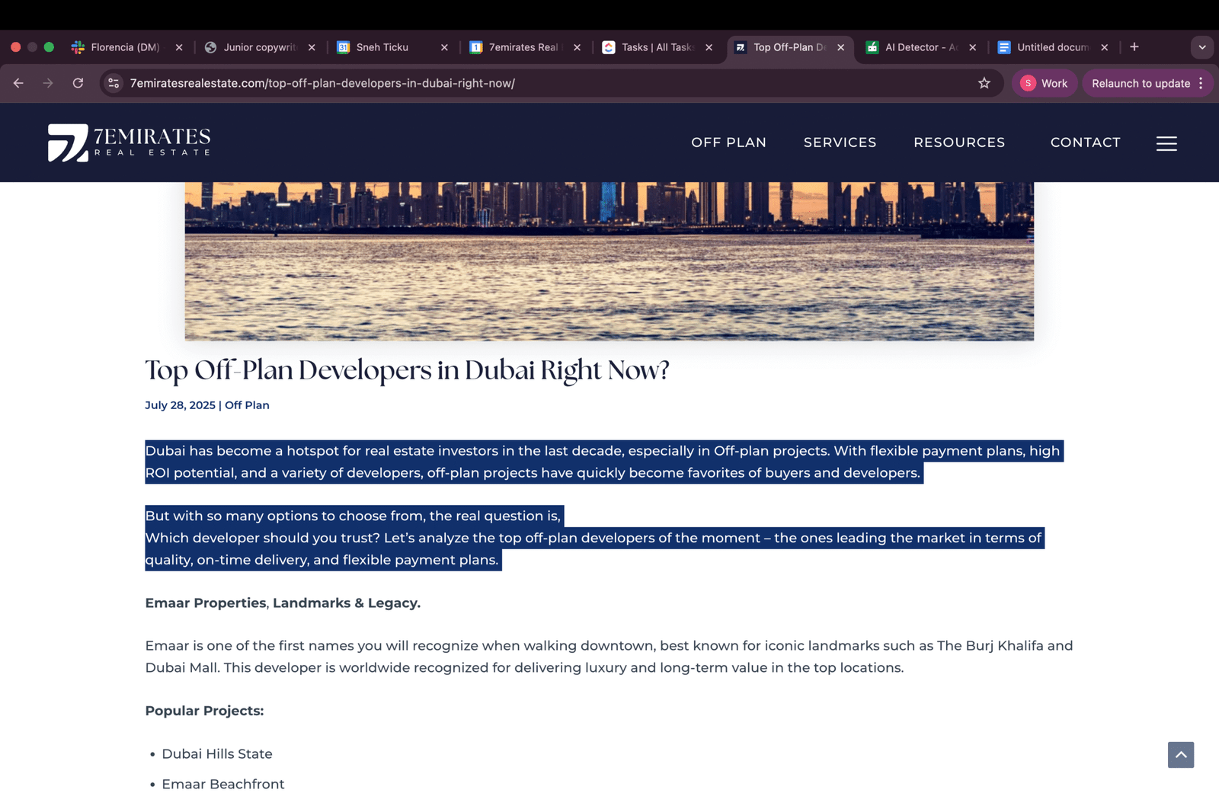Open site information icon in address bar

point(114,83)
